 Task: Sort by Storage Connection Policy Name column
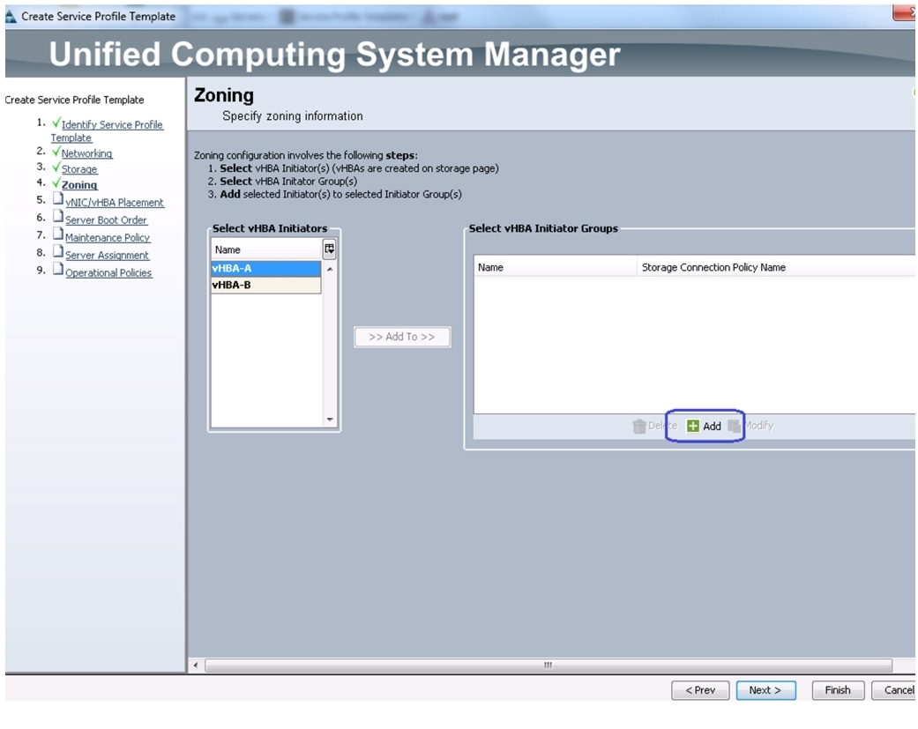click(776, 267)
